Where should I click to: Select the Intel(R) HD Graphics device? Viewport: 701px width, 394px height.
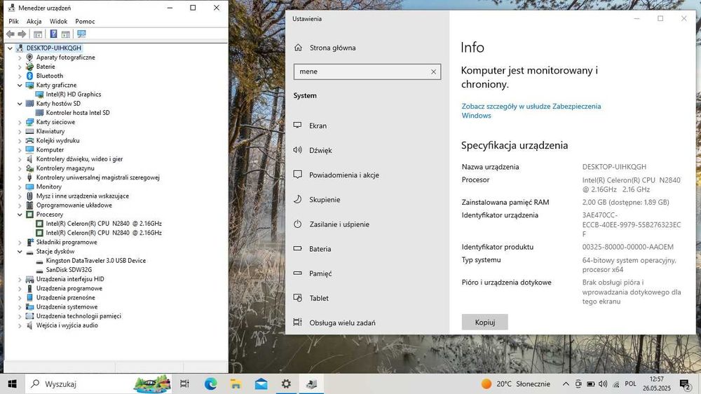pyautogui.click(x=74, y=95)
